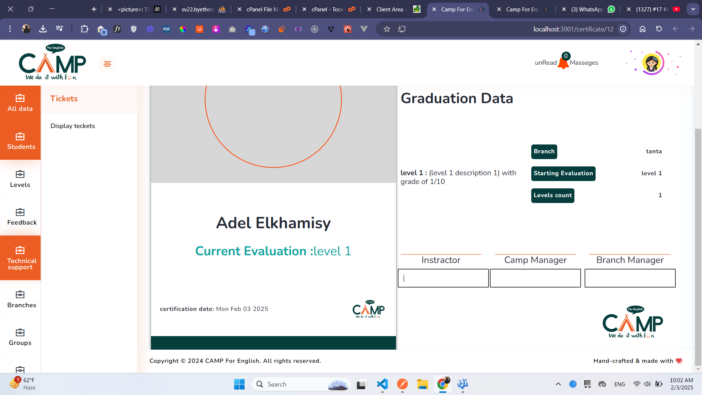Show hidden system tray icons chevron
This screenshot has width=702, height=395.
(558, 384)
